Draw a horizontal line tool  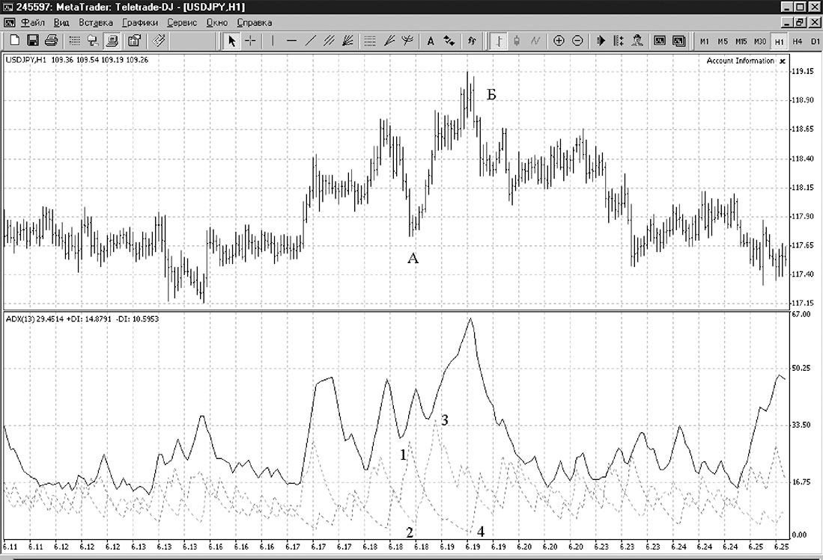coord(292,40)
